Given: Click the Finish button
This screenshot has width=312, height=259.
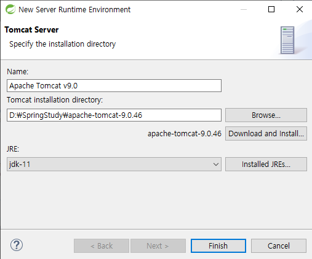Looking at the screenshot, I should (x=218, y=245).
